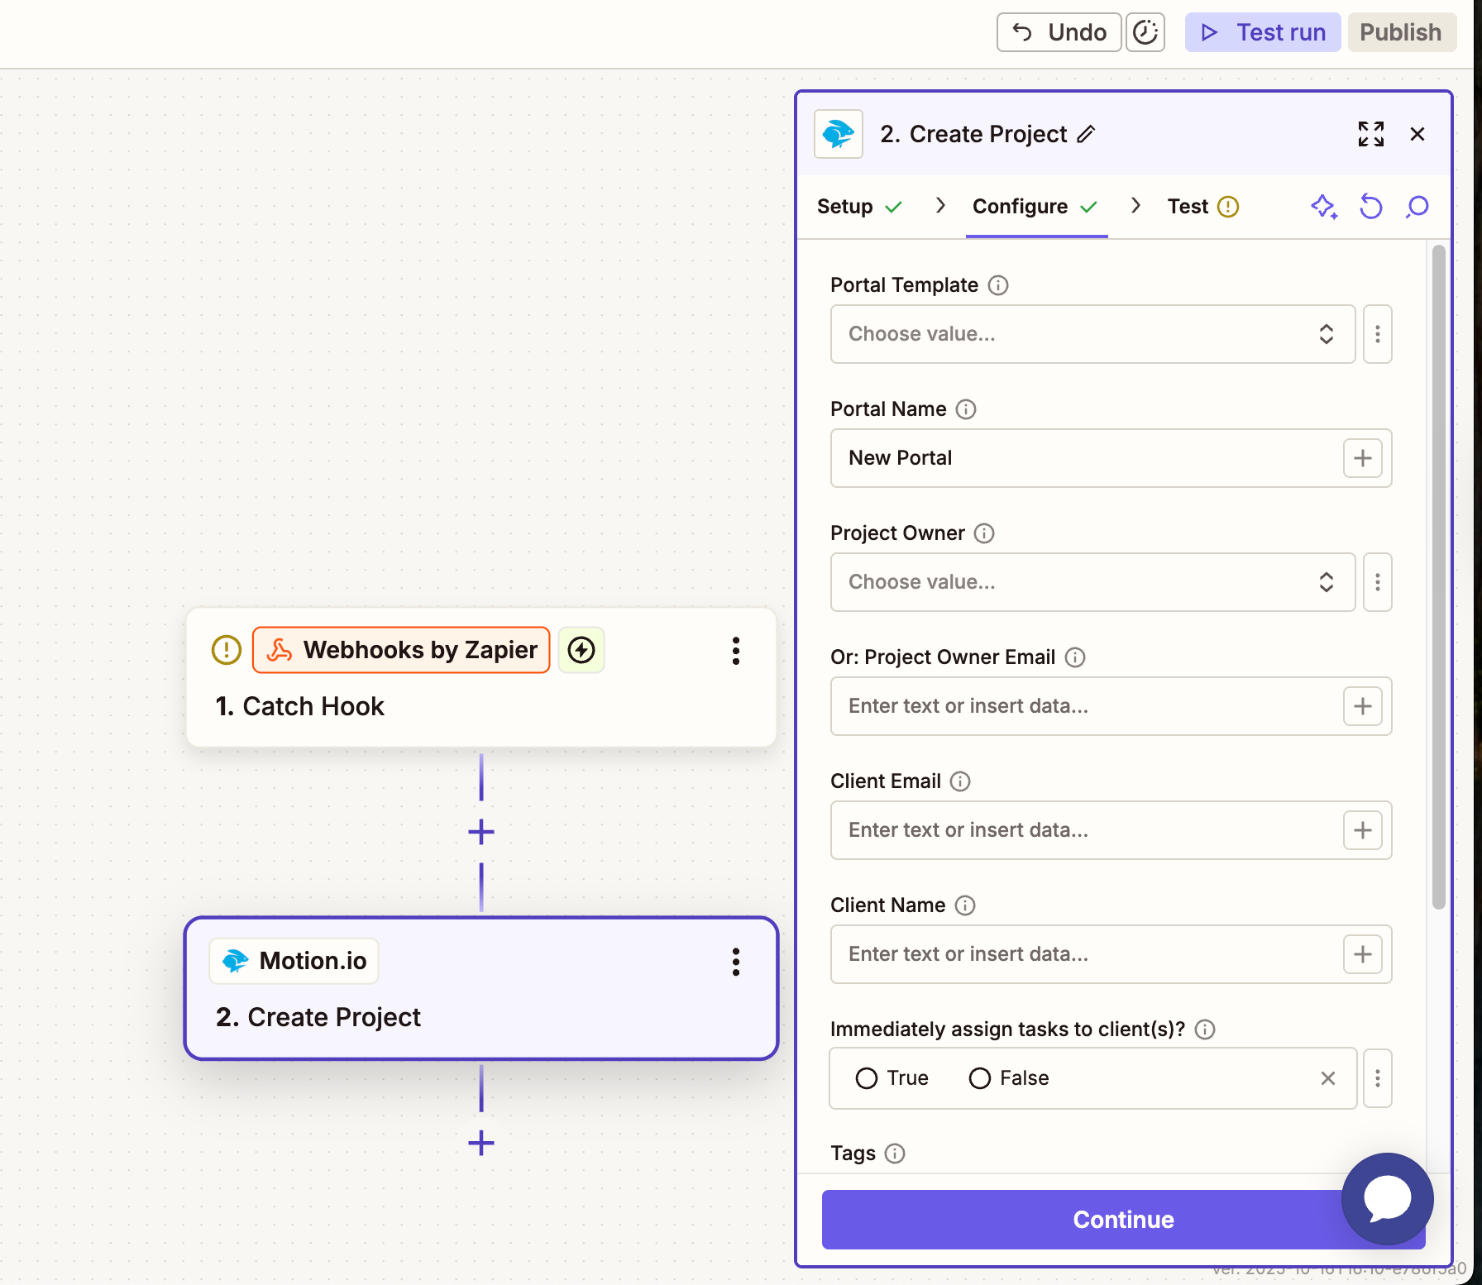This screenshot has width=1482, height=1285.
Task: Add step between Catch Hook and Create Project
Action: coord(481,832)
